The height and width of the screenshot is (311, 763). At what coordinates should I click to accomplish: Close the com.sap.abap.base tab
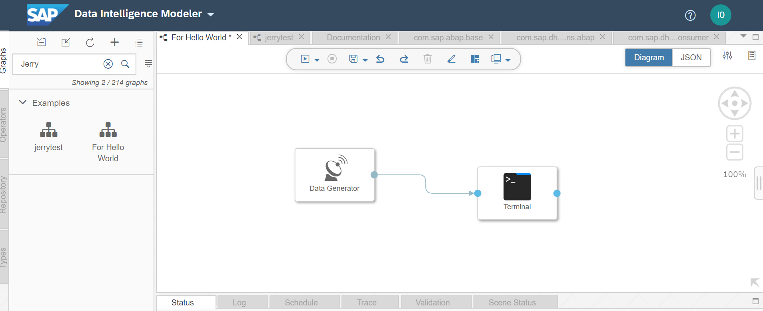491,37
